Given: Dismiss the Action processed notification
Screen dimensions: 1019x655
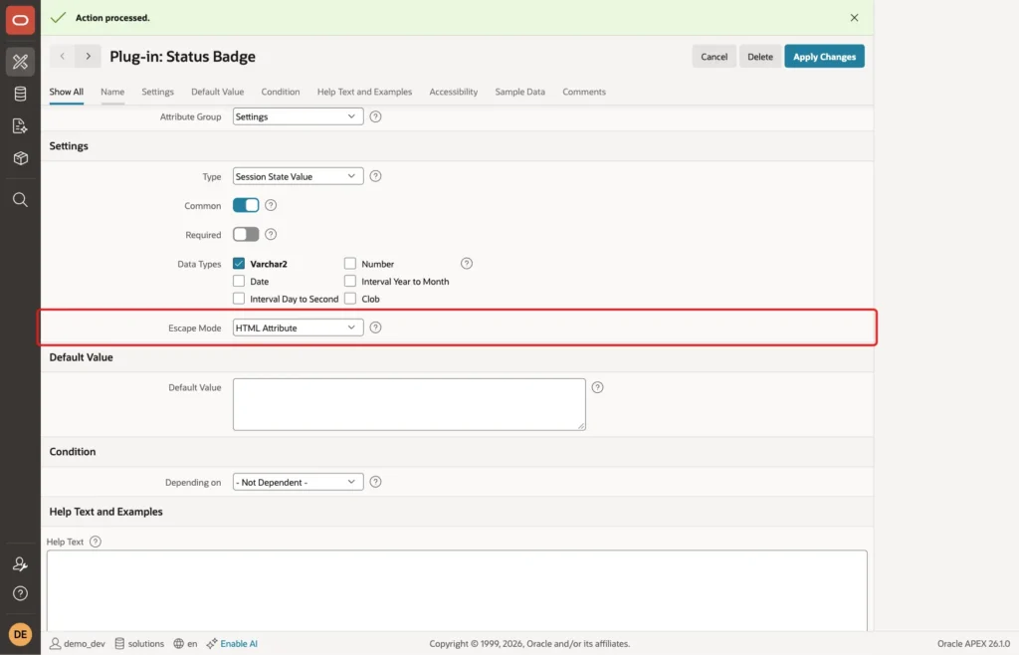Looking at the screenshot, I should click(854, 18).
